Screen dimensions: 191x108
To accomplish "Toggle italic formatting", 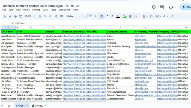I will 107,16.
